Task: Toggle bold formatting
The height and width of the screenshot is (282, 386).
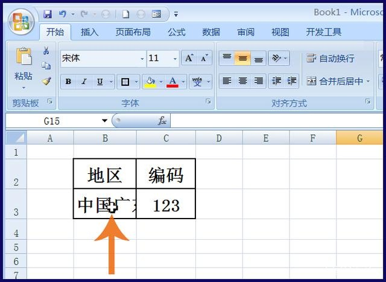Action: (68, 82)
